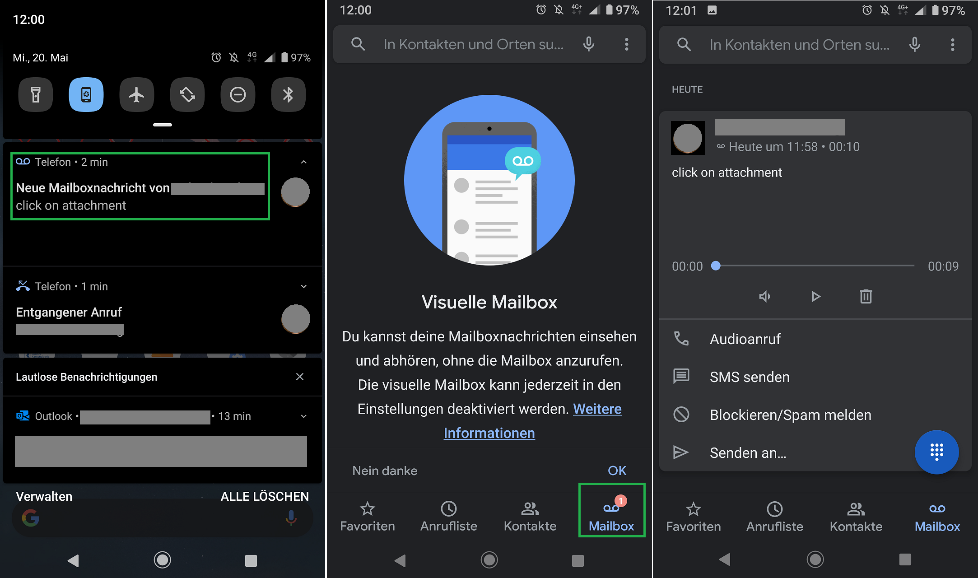Tap ALLE LÖSCHEN to clear notifications

coord(265,496)
